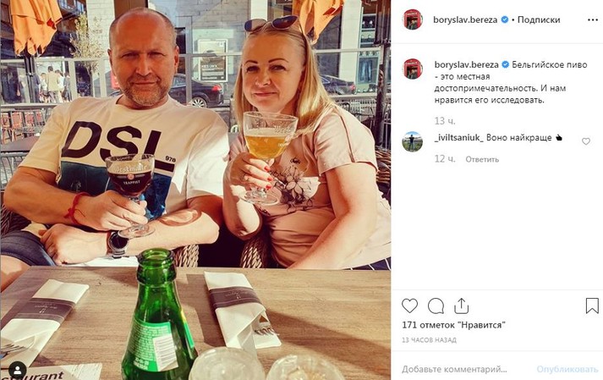Share the post via arrow icon

pos(461,306)
